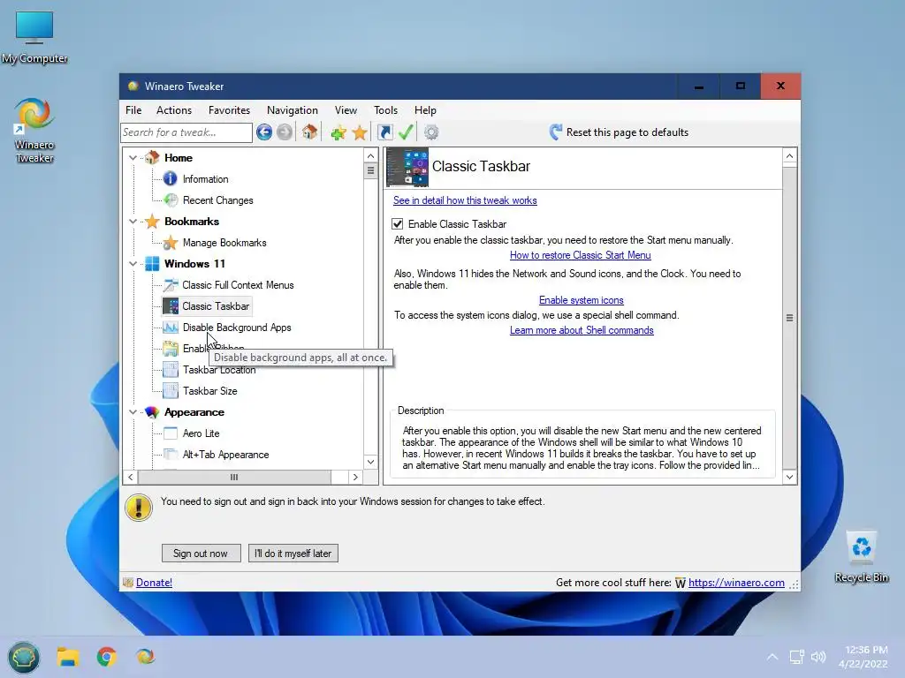Select the Information tree item

[205, 179]
